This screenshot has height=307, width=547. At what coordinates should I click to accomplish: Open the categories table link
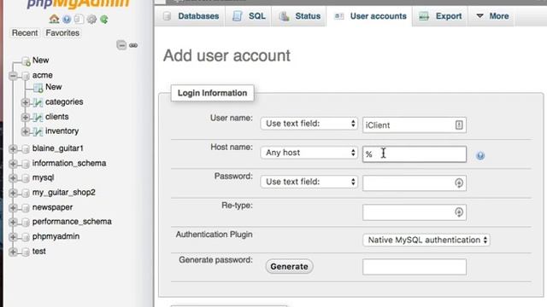tap(64, 102)
